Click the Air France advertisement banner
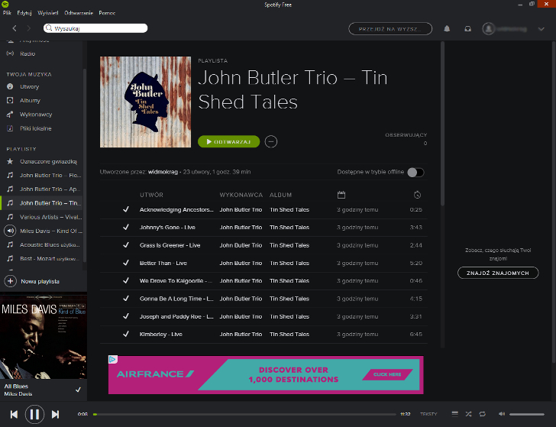Viewport: 556px width, 427px height. click(266, 375)
